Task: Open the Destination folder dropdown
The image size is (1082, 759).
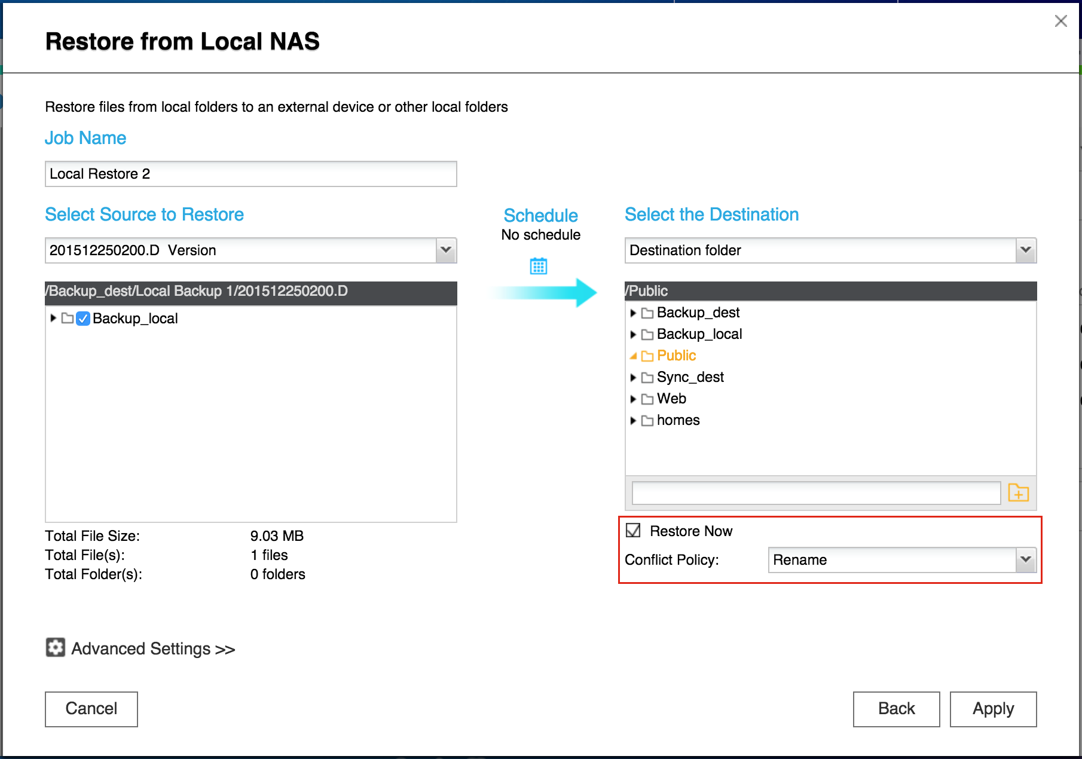Action: pos(1026,250)
